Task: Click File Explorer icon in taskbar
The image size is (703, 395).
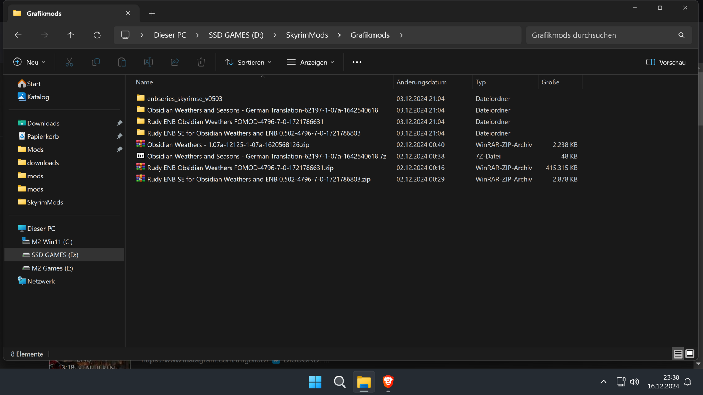Action: click(x=364, y=382)
